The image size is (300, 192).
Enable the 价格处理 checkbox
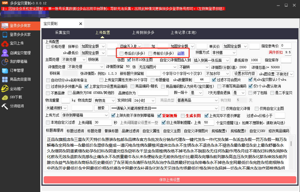(48, 46)
